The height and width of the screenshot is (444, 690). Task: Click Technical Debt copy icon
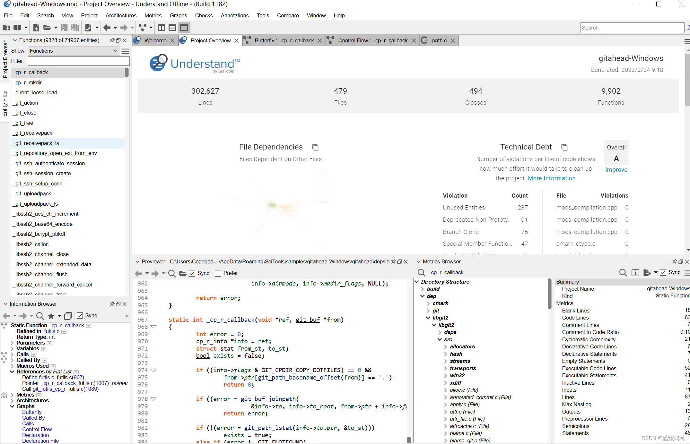tap(564, 147)
